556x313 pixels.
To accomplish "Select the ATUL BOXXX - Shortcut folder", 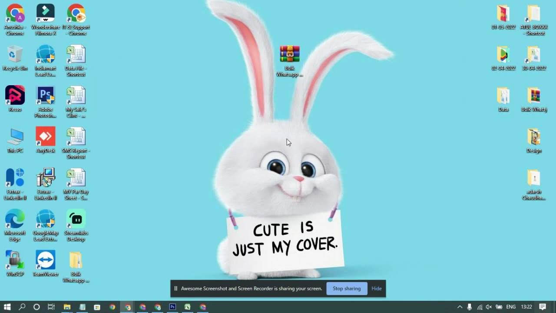I will pyautogui.click(x=534, y=20).
